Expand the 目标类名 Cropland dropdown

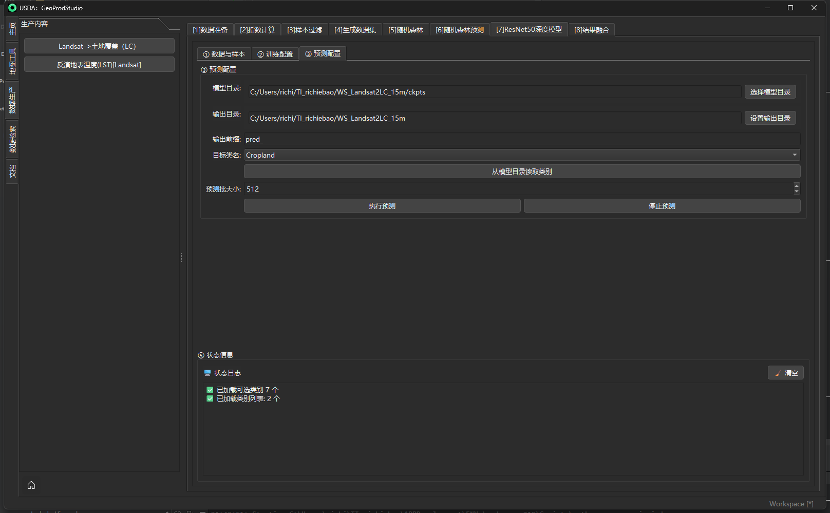coord(795,155)
